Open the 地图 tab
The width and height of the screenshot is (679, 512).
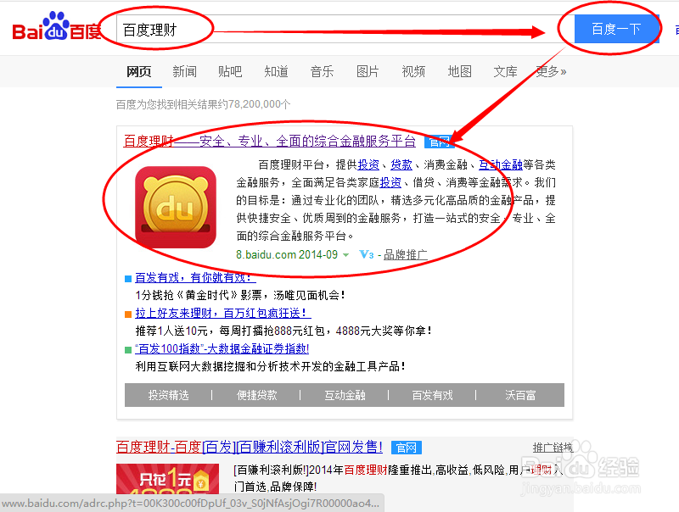pyautogui.click(x=459, y=71)
